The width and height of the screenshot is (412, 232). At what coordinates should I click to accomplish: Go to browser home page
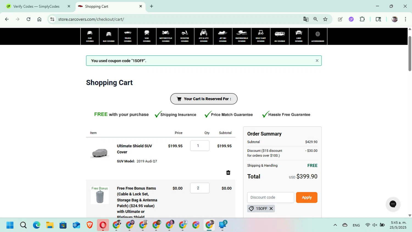39,19
